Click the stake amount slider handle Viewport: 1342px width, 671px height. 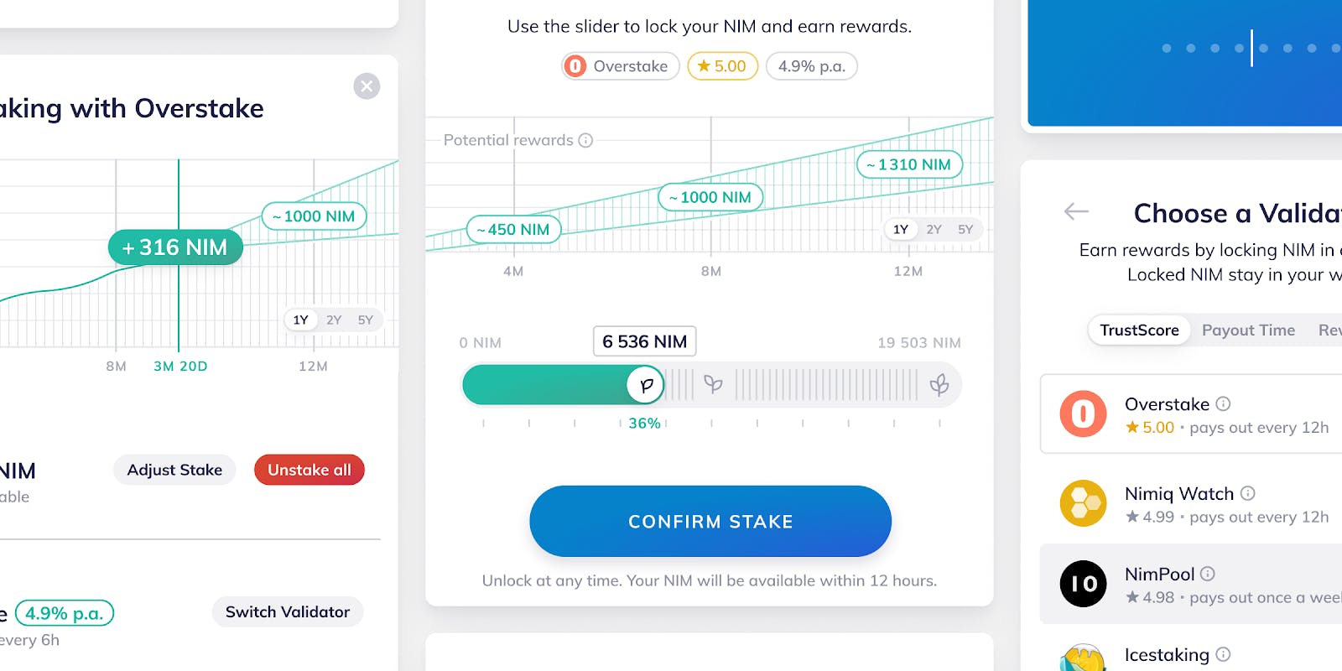point(646,385)
